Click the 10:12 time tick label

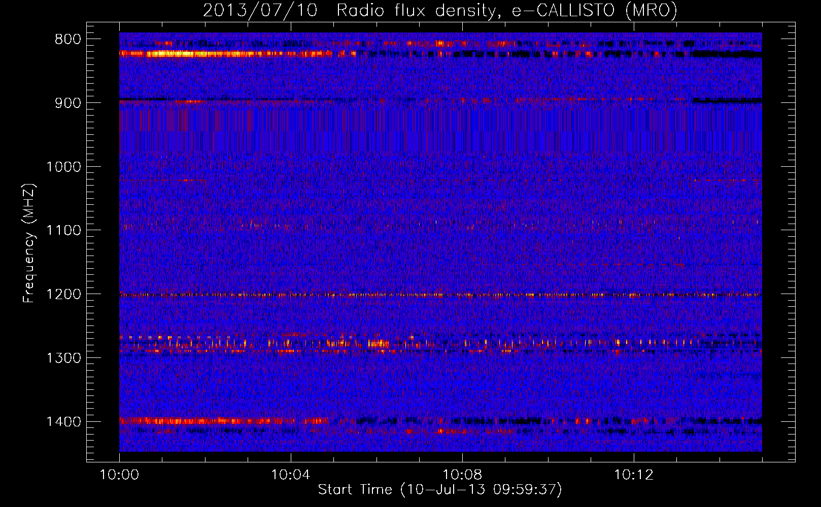pyautogui.click(x=634, y=475)
